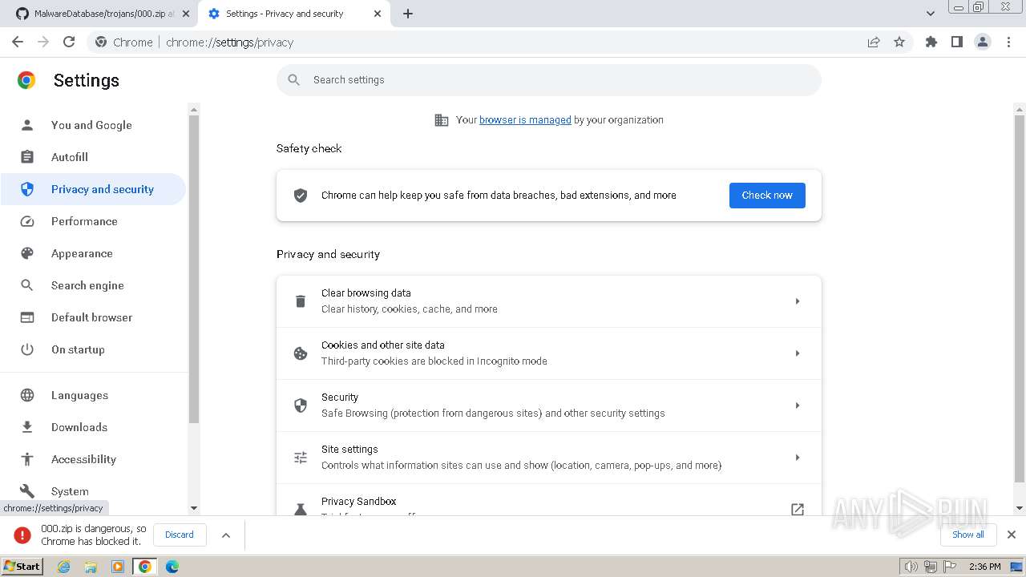The width and height of the screenshot is (1026, 577).
Task: Select Privacy and security in sidebar
Action: tap(93, 189)
